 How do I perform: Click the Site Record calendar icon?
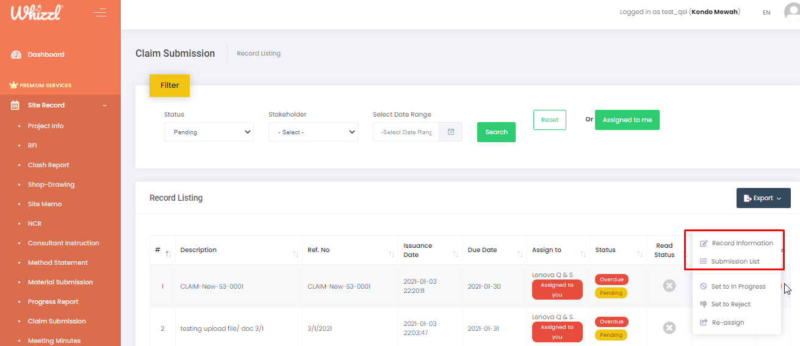(16, 105)
